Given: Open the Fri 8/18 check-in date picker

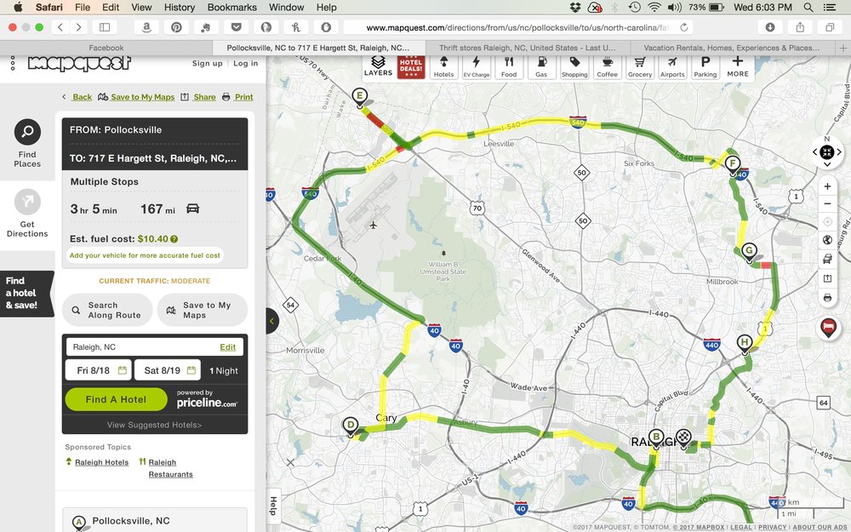Looking at the screenshot, I should tap(97, 370).
